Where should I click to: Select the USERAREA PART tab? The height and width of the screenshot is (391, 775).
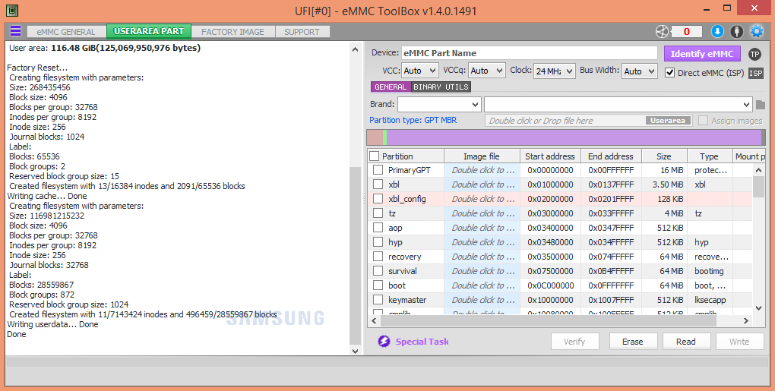click(x=149, y=31)
